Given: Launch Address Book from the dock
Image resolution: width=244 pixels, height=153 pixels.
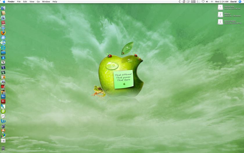Looking at the screenshot, I should 3,13.
